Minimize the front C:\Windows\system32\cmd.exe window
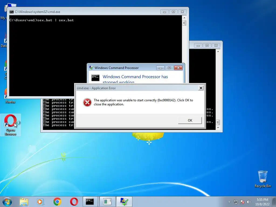Screen dimensions: 276x207 pyautogui.click(x=165, y=12)
